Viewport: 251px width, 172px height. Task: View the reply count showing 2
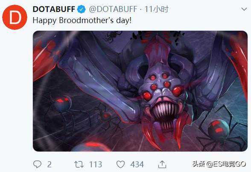pyautogui.click(x=50, y=164)
